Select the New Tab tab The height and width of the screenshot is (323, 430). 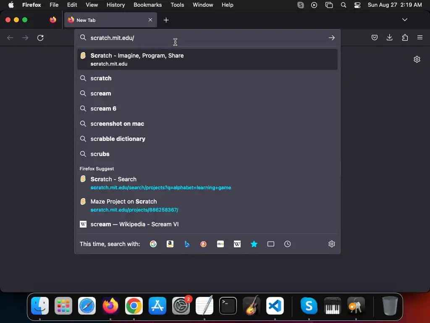110,20
